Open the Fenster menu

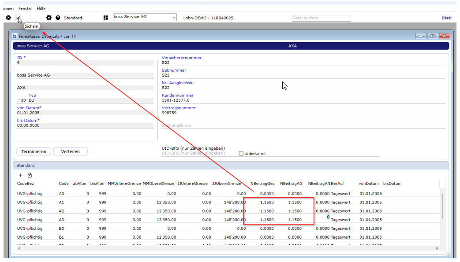pos(25,8)
